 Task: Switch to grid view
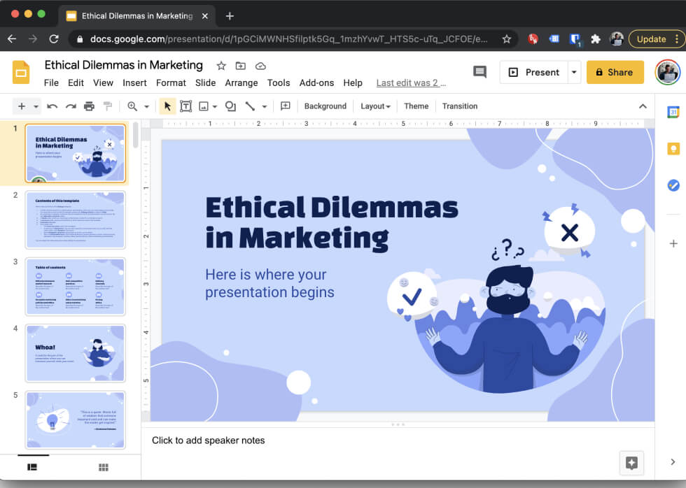point(104,467)
